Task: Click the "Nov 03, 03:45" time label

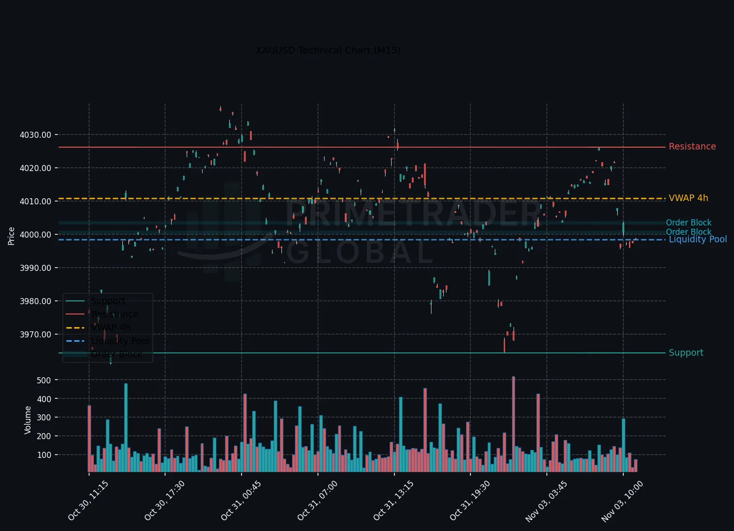Action: 546,501
